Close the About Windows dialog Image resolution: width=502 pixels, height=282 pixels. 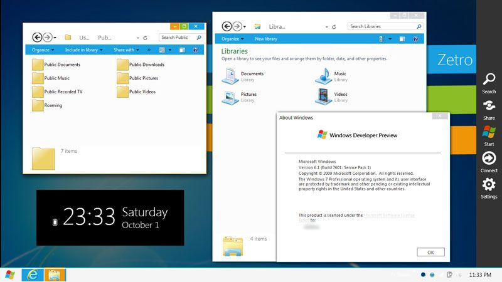440,116
